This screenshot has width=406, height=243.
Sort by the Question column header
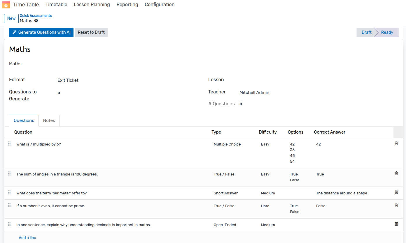(x=23, y=132)
